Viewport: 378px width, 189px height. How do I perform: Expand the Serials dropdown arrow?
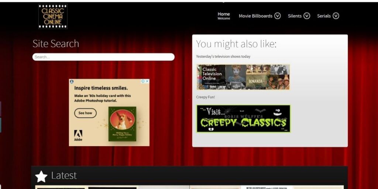[336, 16]
